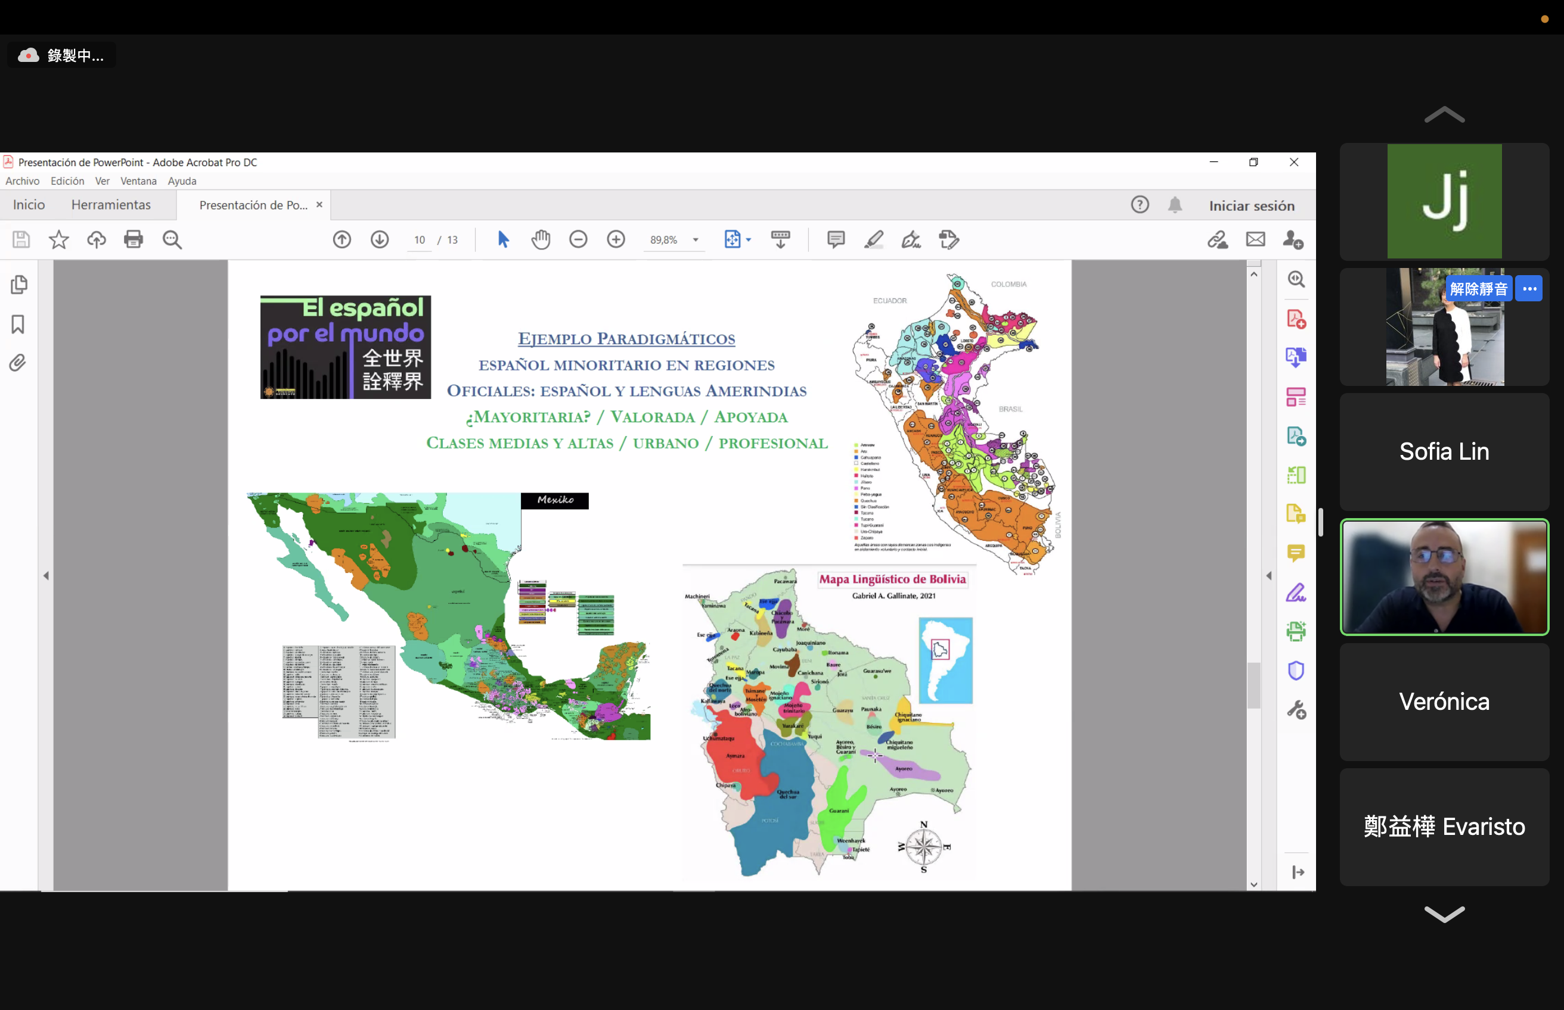Click the page number input field
Image resolution: width=1564 pixels, height=1010 pixels.
pyautogui.click(x=420, y=240)
